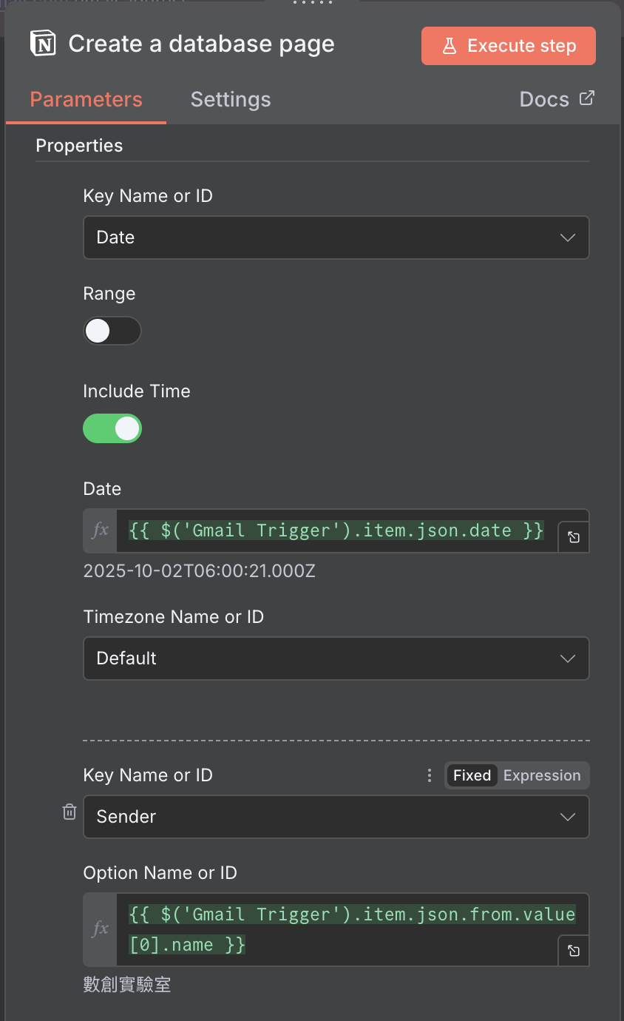Switch Key Name mode to Expression
624x1021 pixels.
[x=542, y=775]
